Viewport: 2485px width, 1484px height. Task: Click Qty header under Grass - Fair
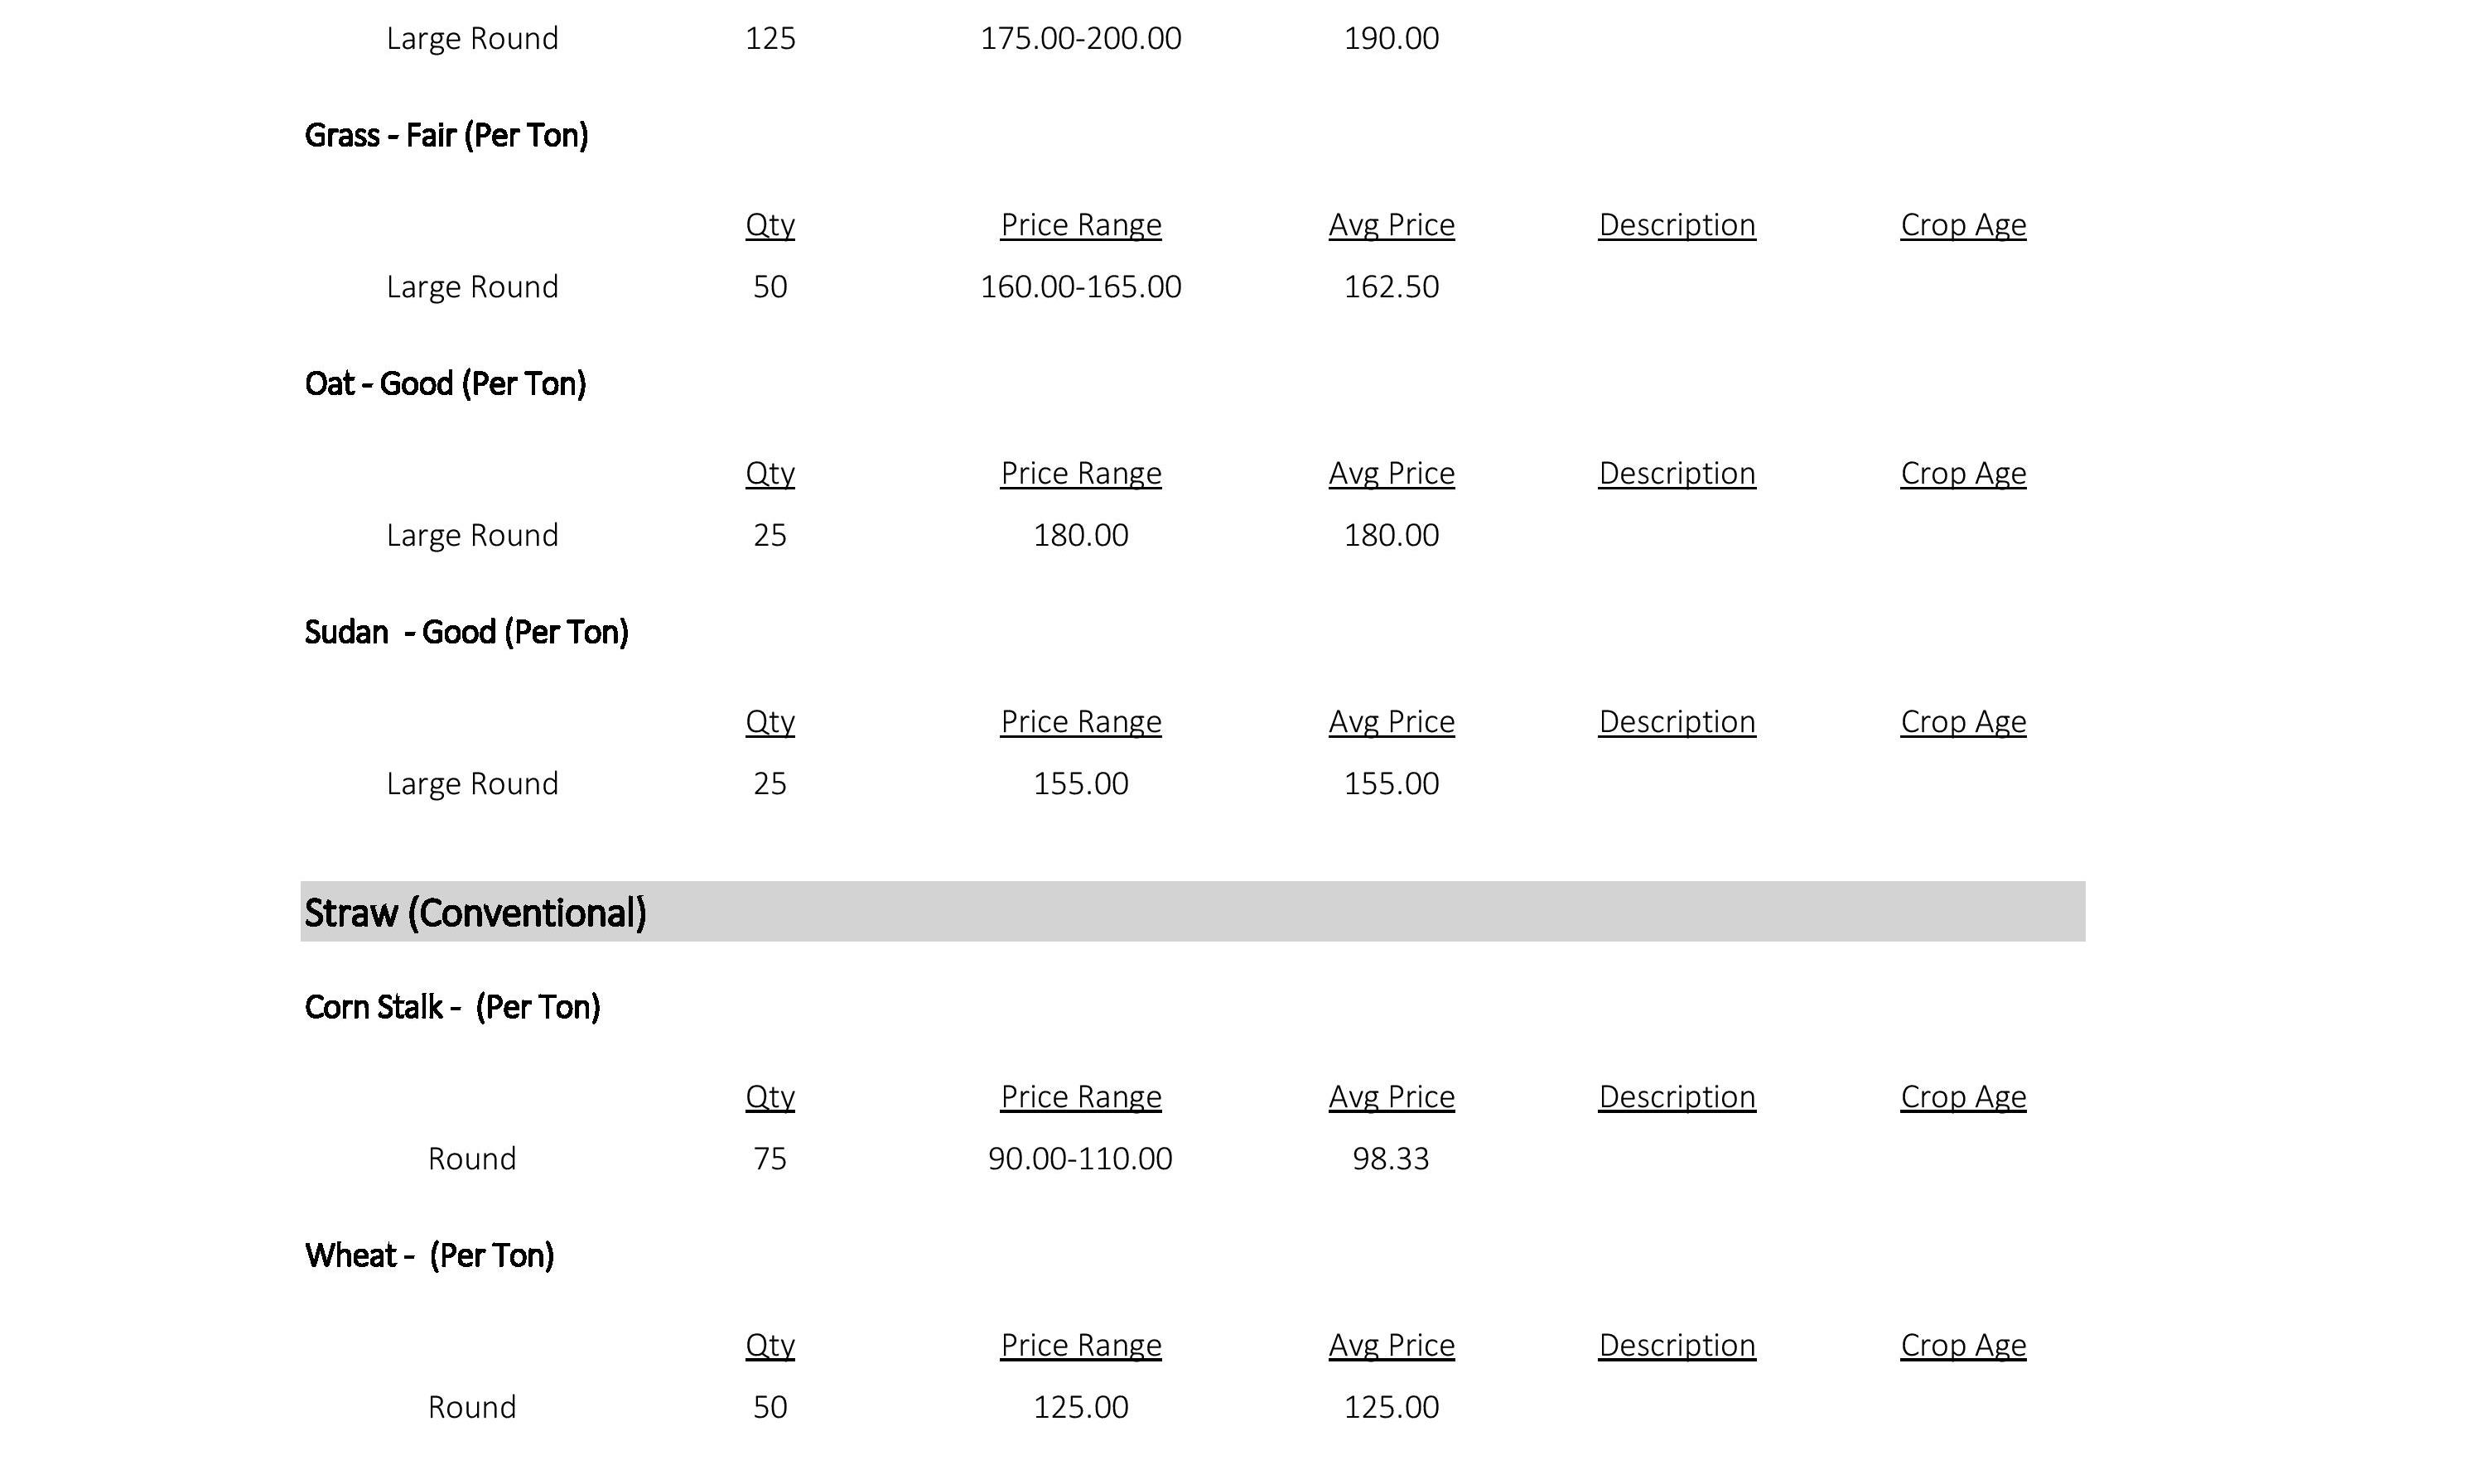click(x=770, y=225)
